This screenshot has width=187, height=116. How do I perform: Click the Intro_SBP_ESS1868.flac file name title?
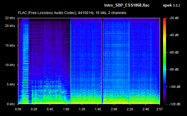point(127,5)
